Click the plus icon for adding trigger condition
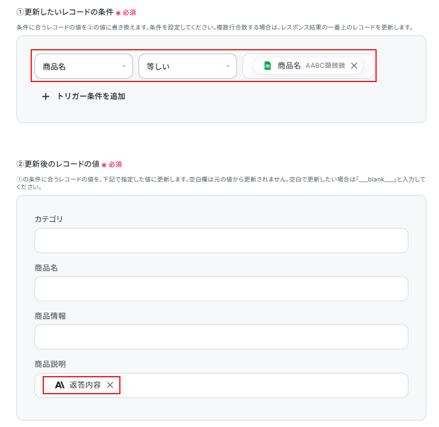Image resolution: width=439 pixels, height=427 pixels. [45, 97]
